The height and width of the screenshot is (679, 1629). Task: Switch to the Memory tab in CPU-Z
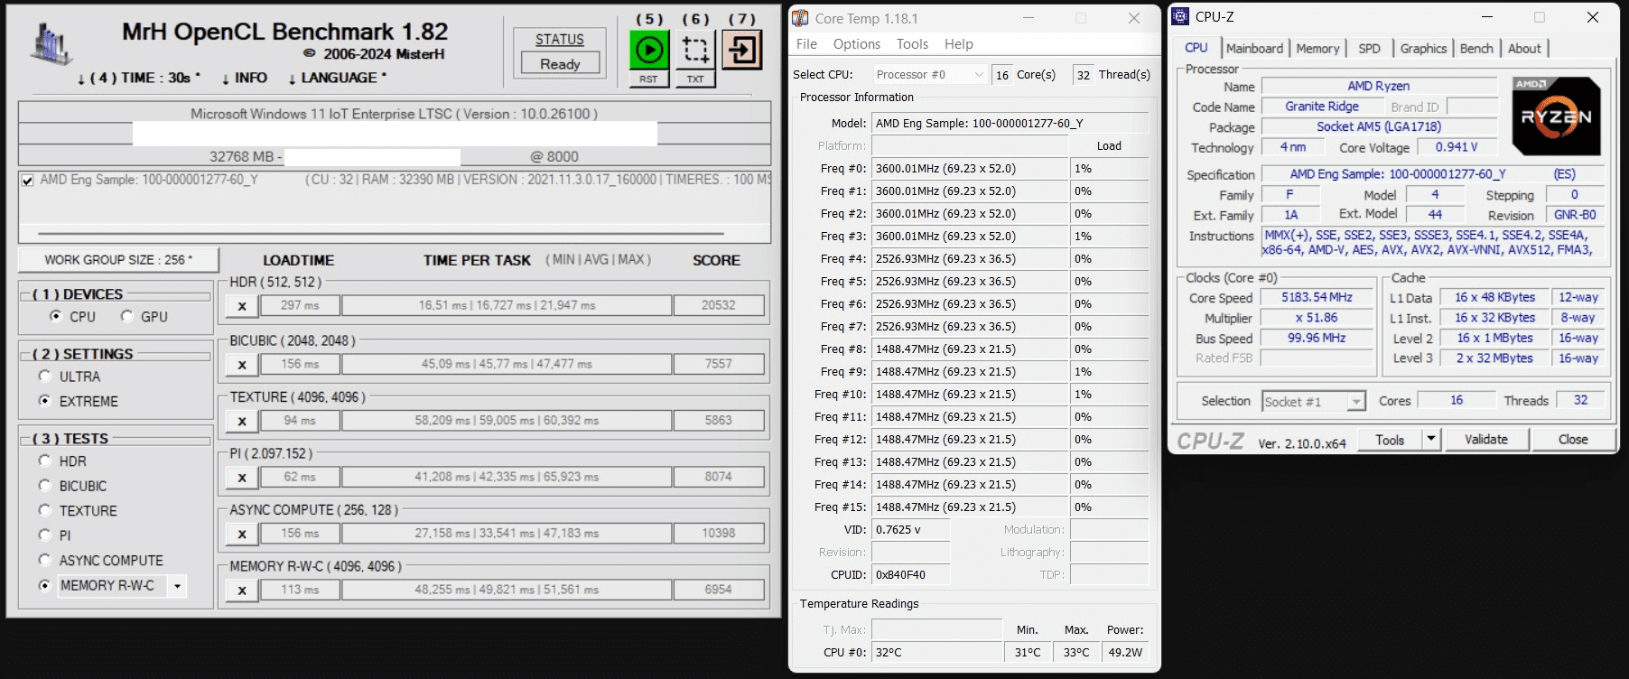(1317, 49)
